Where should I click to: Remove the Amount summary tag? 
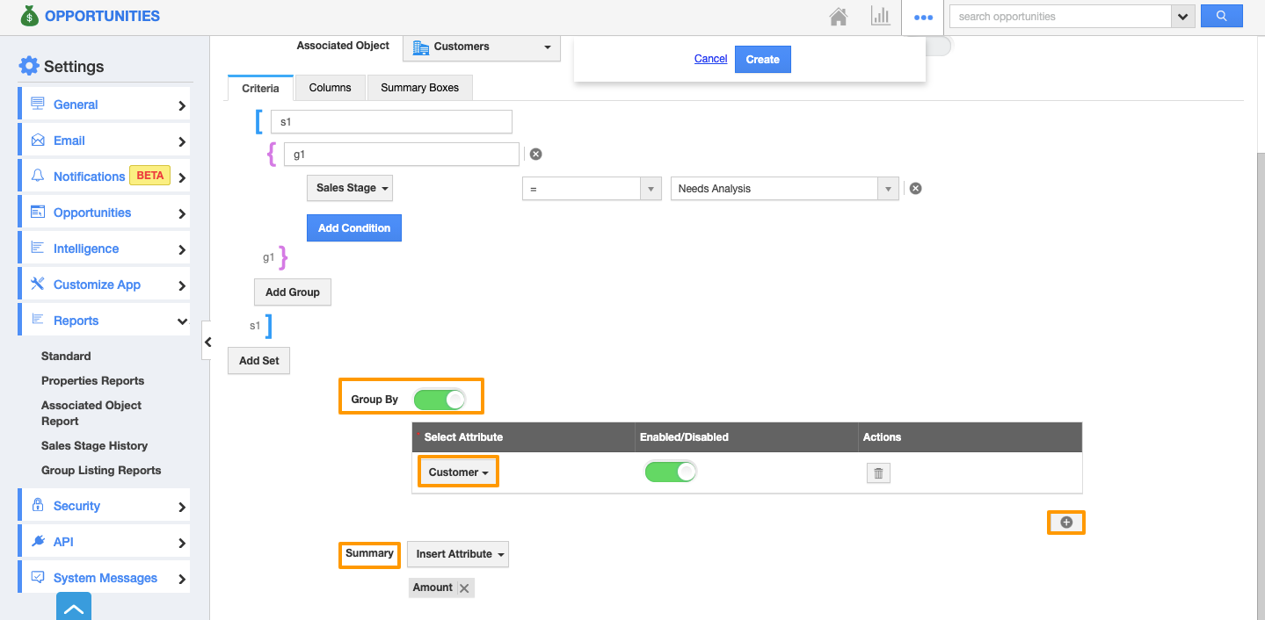click(x=464, y=588)
